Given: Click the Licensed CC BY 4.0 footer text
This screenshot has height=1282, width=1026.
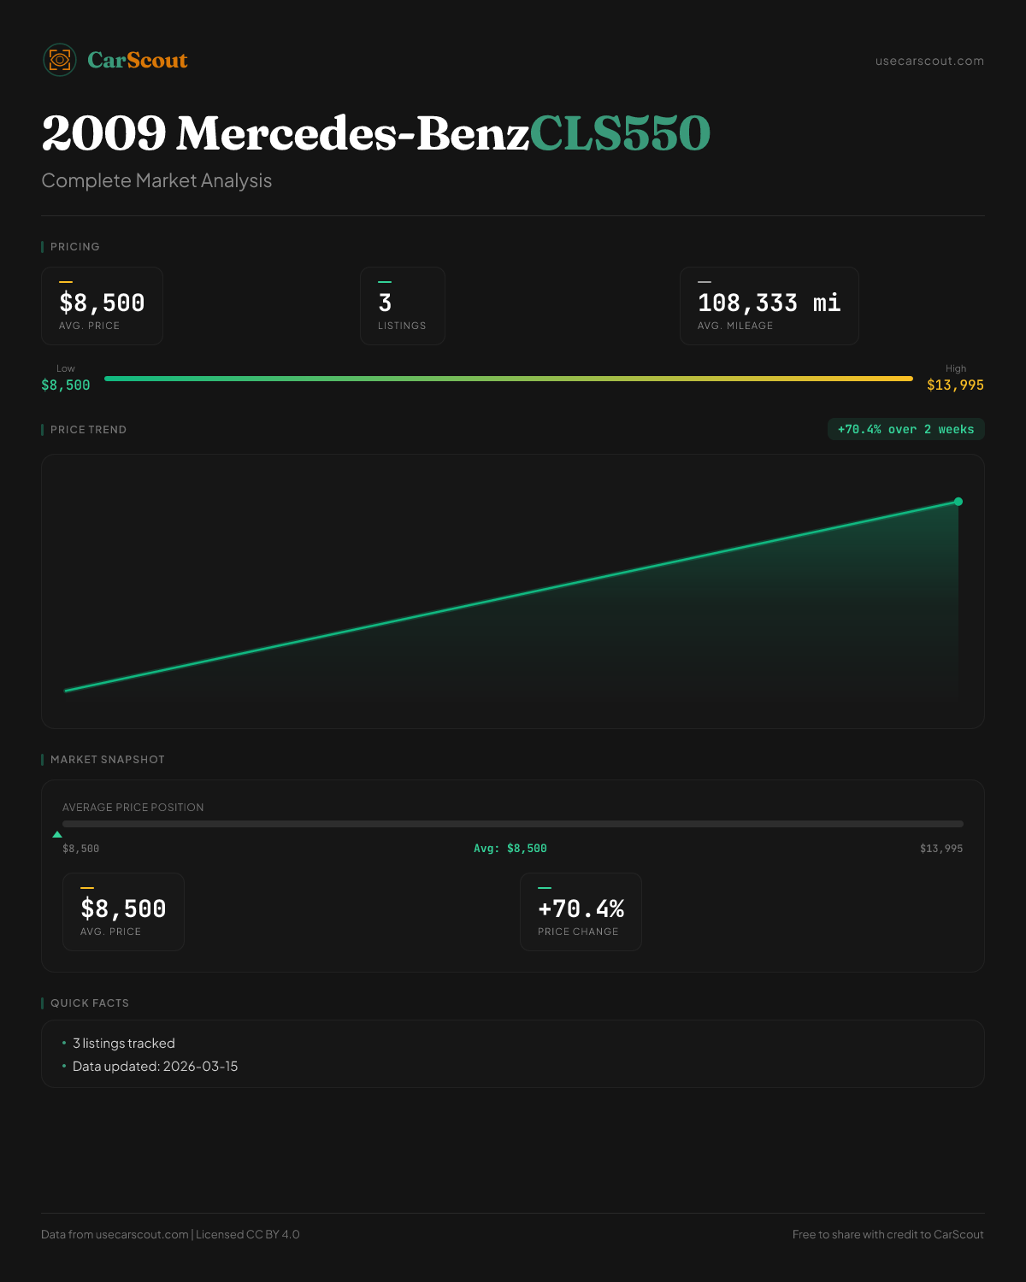Looking at the screenshot, I should point(248,1234).
